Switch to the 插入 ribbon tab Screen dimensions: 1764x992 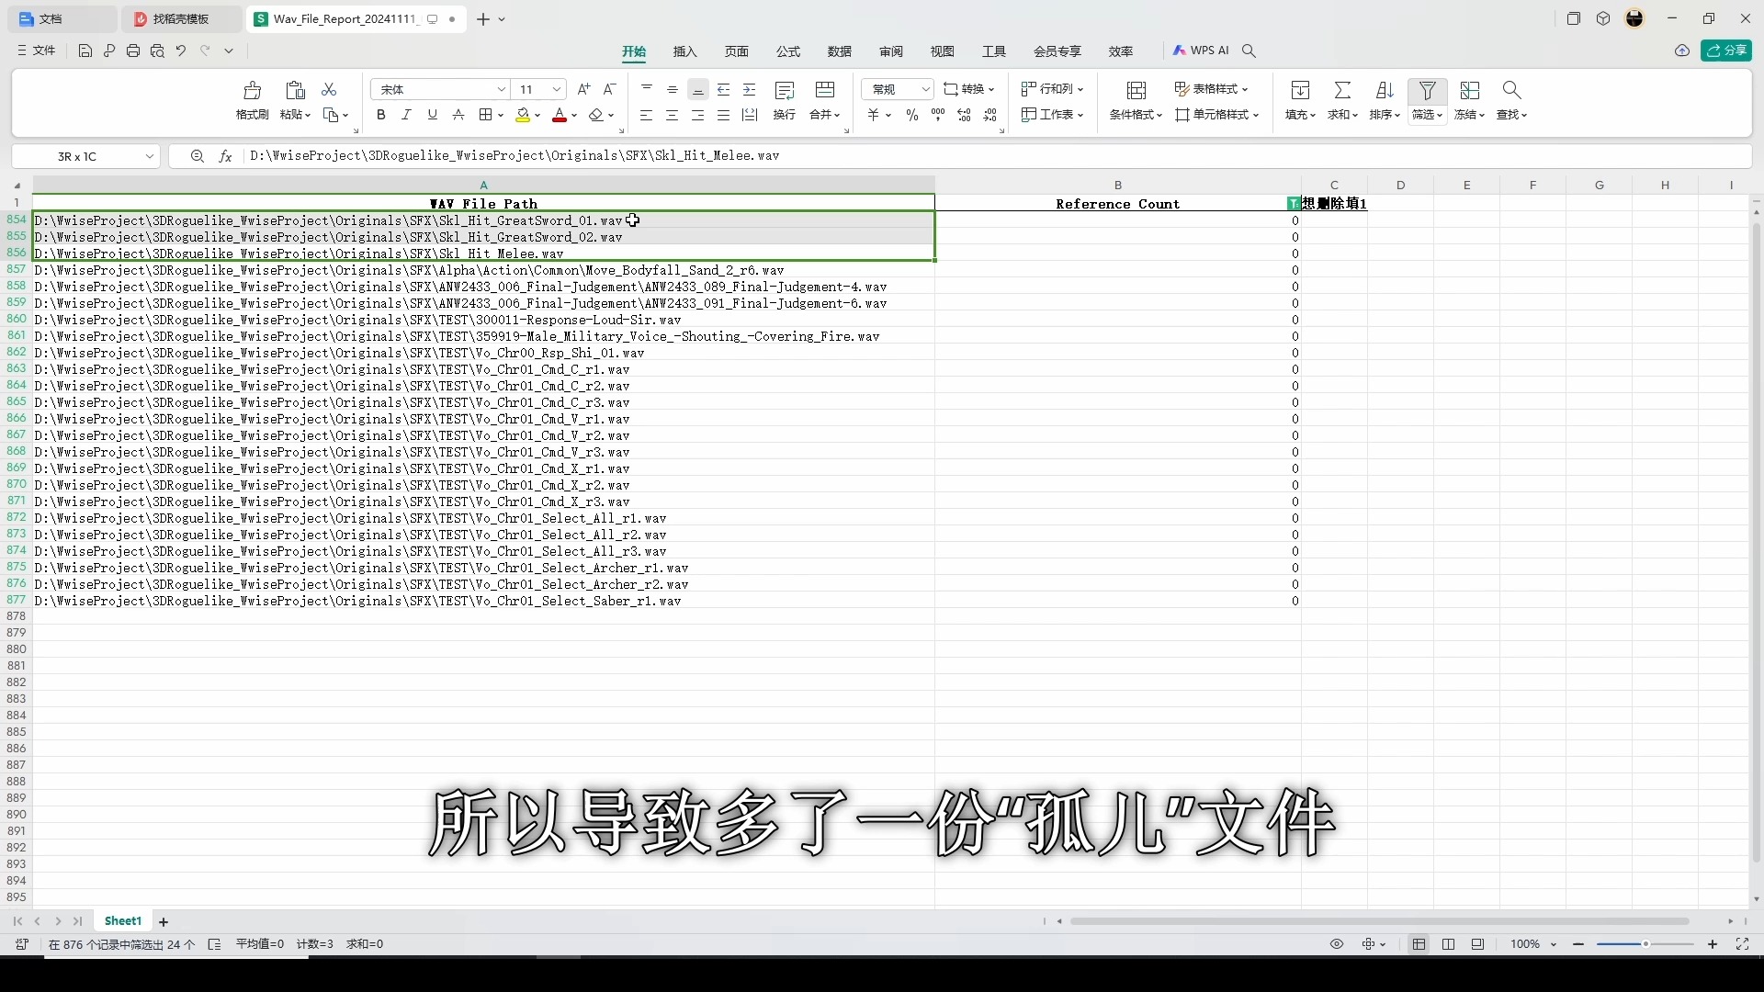[685, 51]
